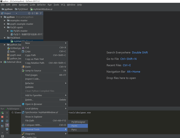
Task: Select the PyQtDesigner run tab
Action: click(12, 109)
